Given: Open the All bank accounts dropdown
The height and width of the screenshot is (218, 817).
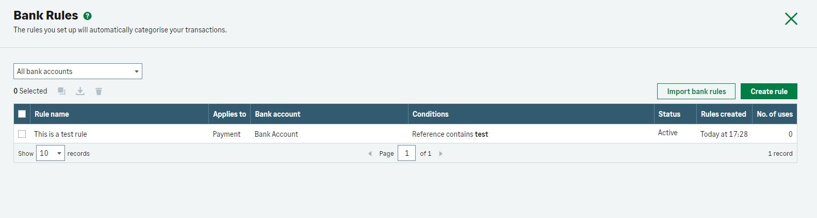Looking at the screenshot, I should pos(78,71).
